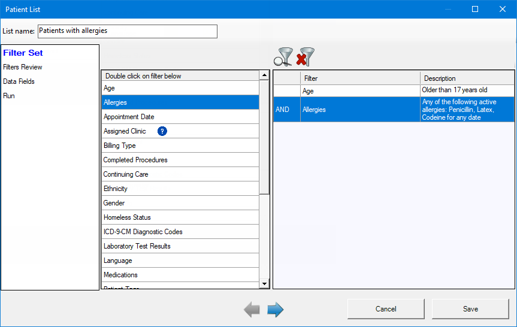This screenshot has height=327, width=517.
Task: Click the filter list scroll up arrow
Action: (264, 75)
